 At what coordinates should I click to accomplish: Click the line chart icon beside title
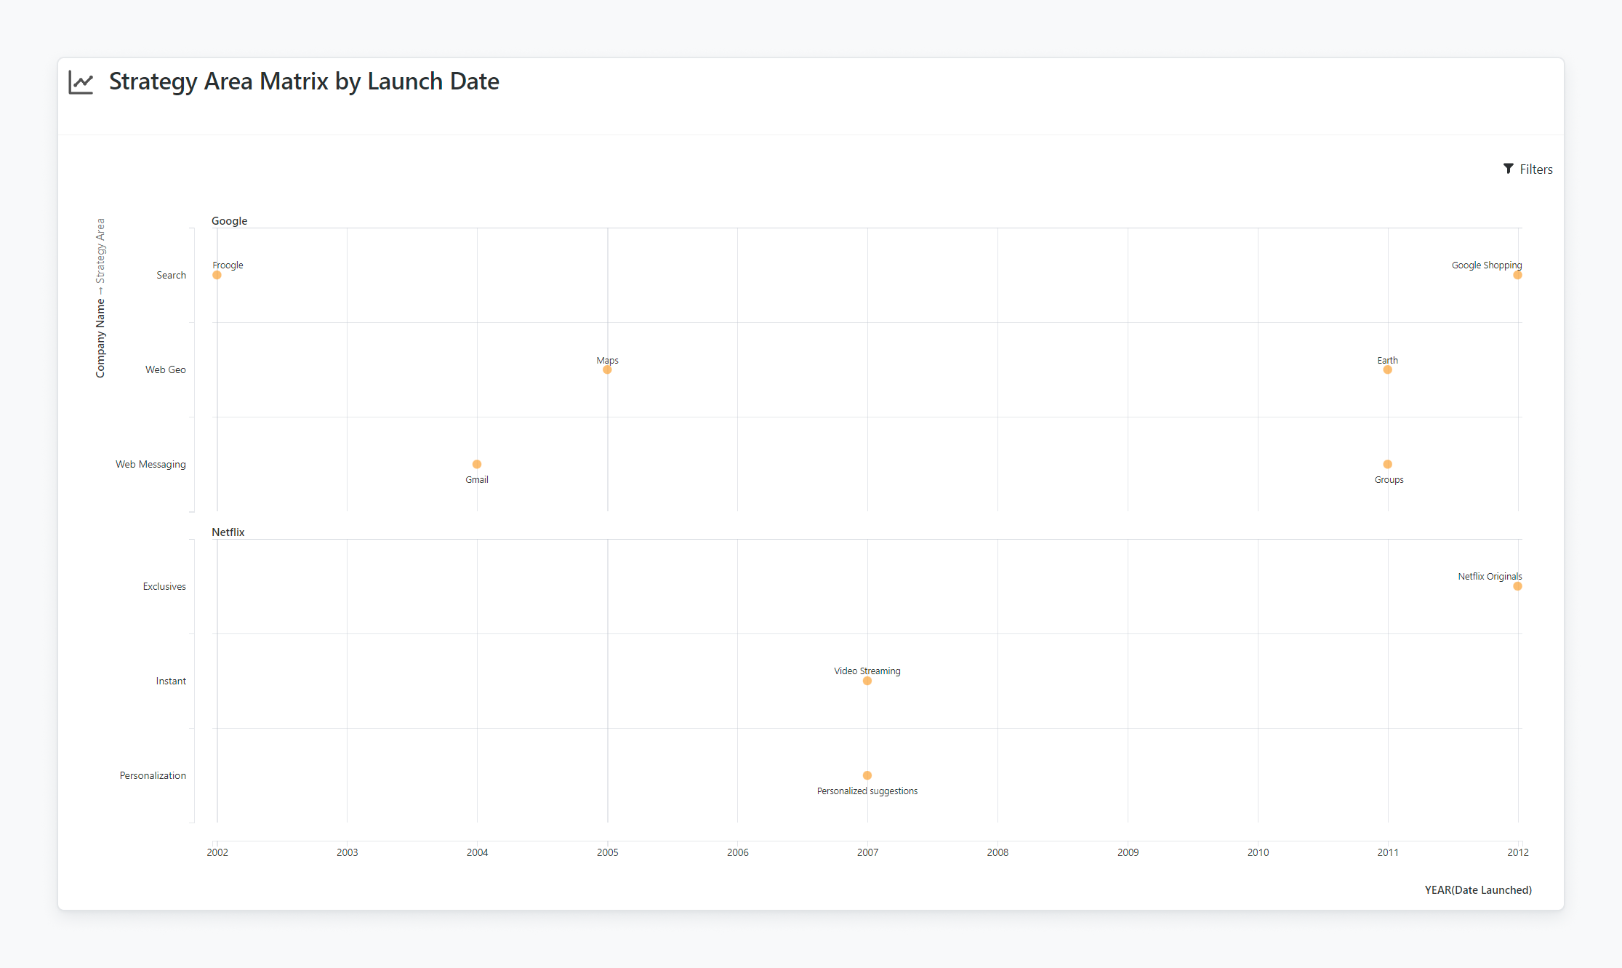click(x=81, y=82)
